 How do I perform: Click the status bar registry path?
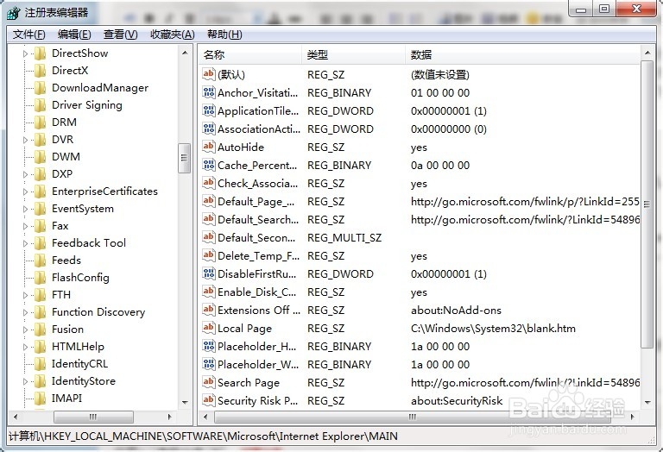[203, 436]
